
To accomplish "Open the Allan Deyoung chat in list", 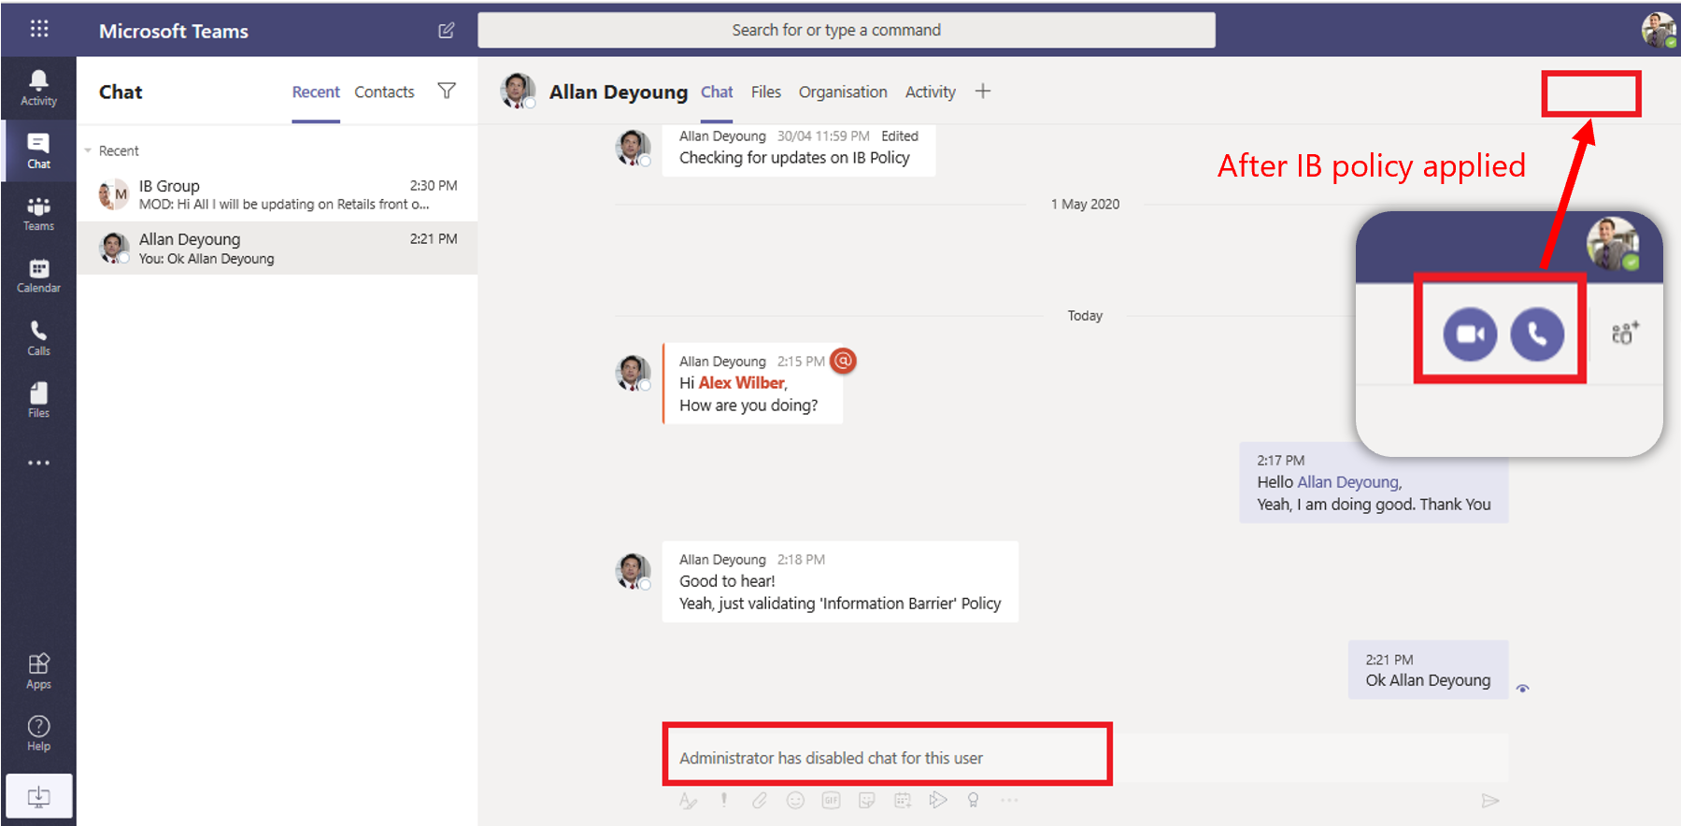I will [x=278, y=248].
